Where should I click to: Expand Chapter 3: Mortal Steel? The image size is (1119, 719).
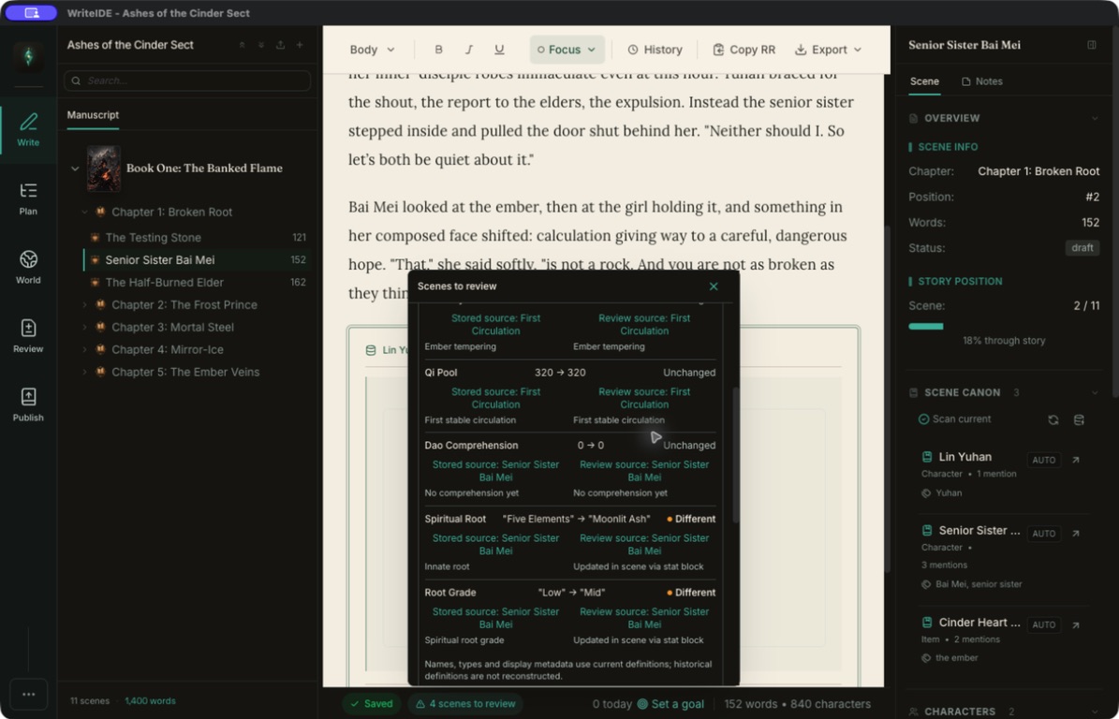84,328
